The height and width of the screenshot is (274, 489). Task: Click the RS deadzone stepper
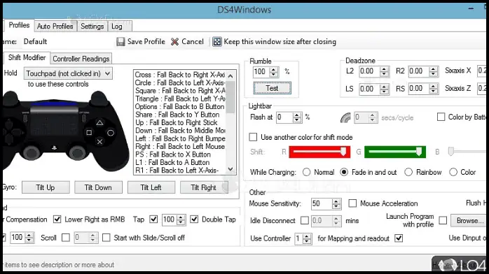(433, 89)
